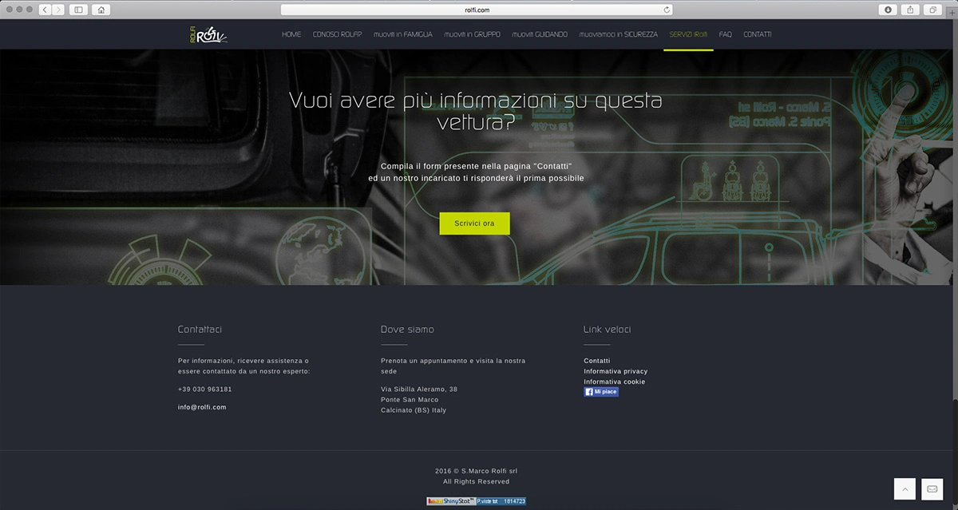This screenshot has height=510, width=958.
Task: Select the SERVIZI Rolfi menu item
Action: point(688,35)
